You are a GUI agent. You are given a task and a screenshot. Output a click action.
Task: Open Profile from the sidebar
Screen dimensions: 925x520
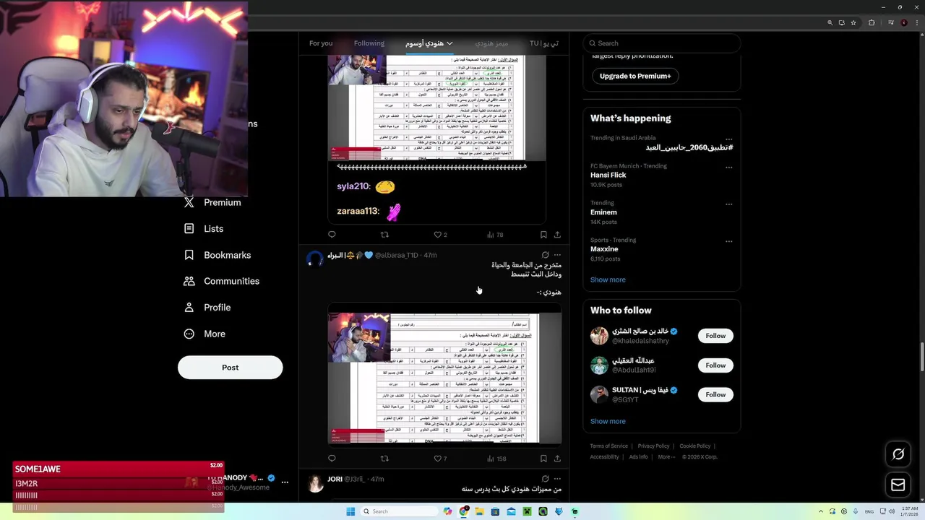pyautogui.click(x=207, y=307)
